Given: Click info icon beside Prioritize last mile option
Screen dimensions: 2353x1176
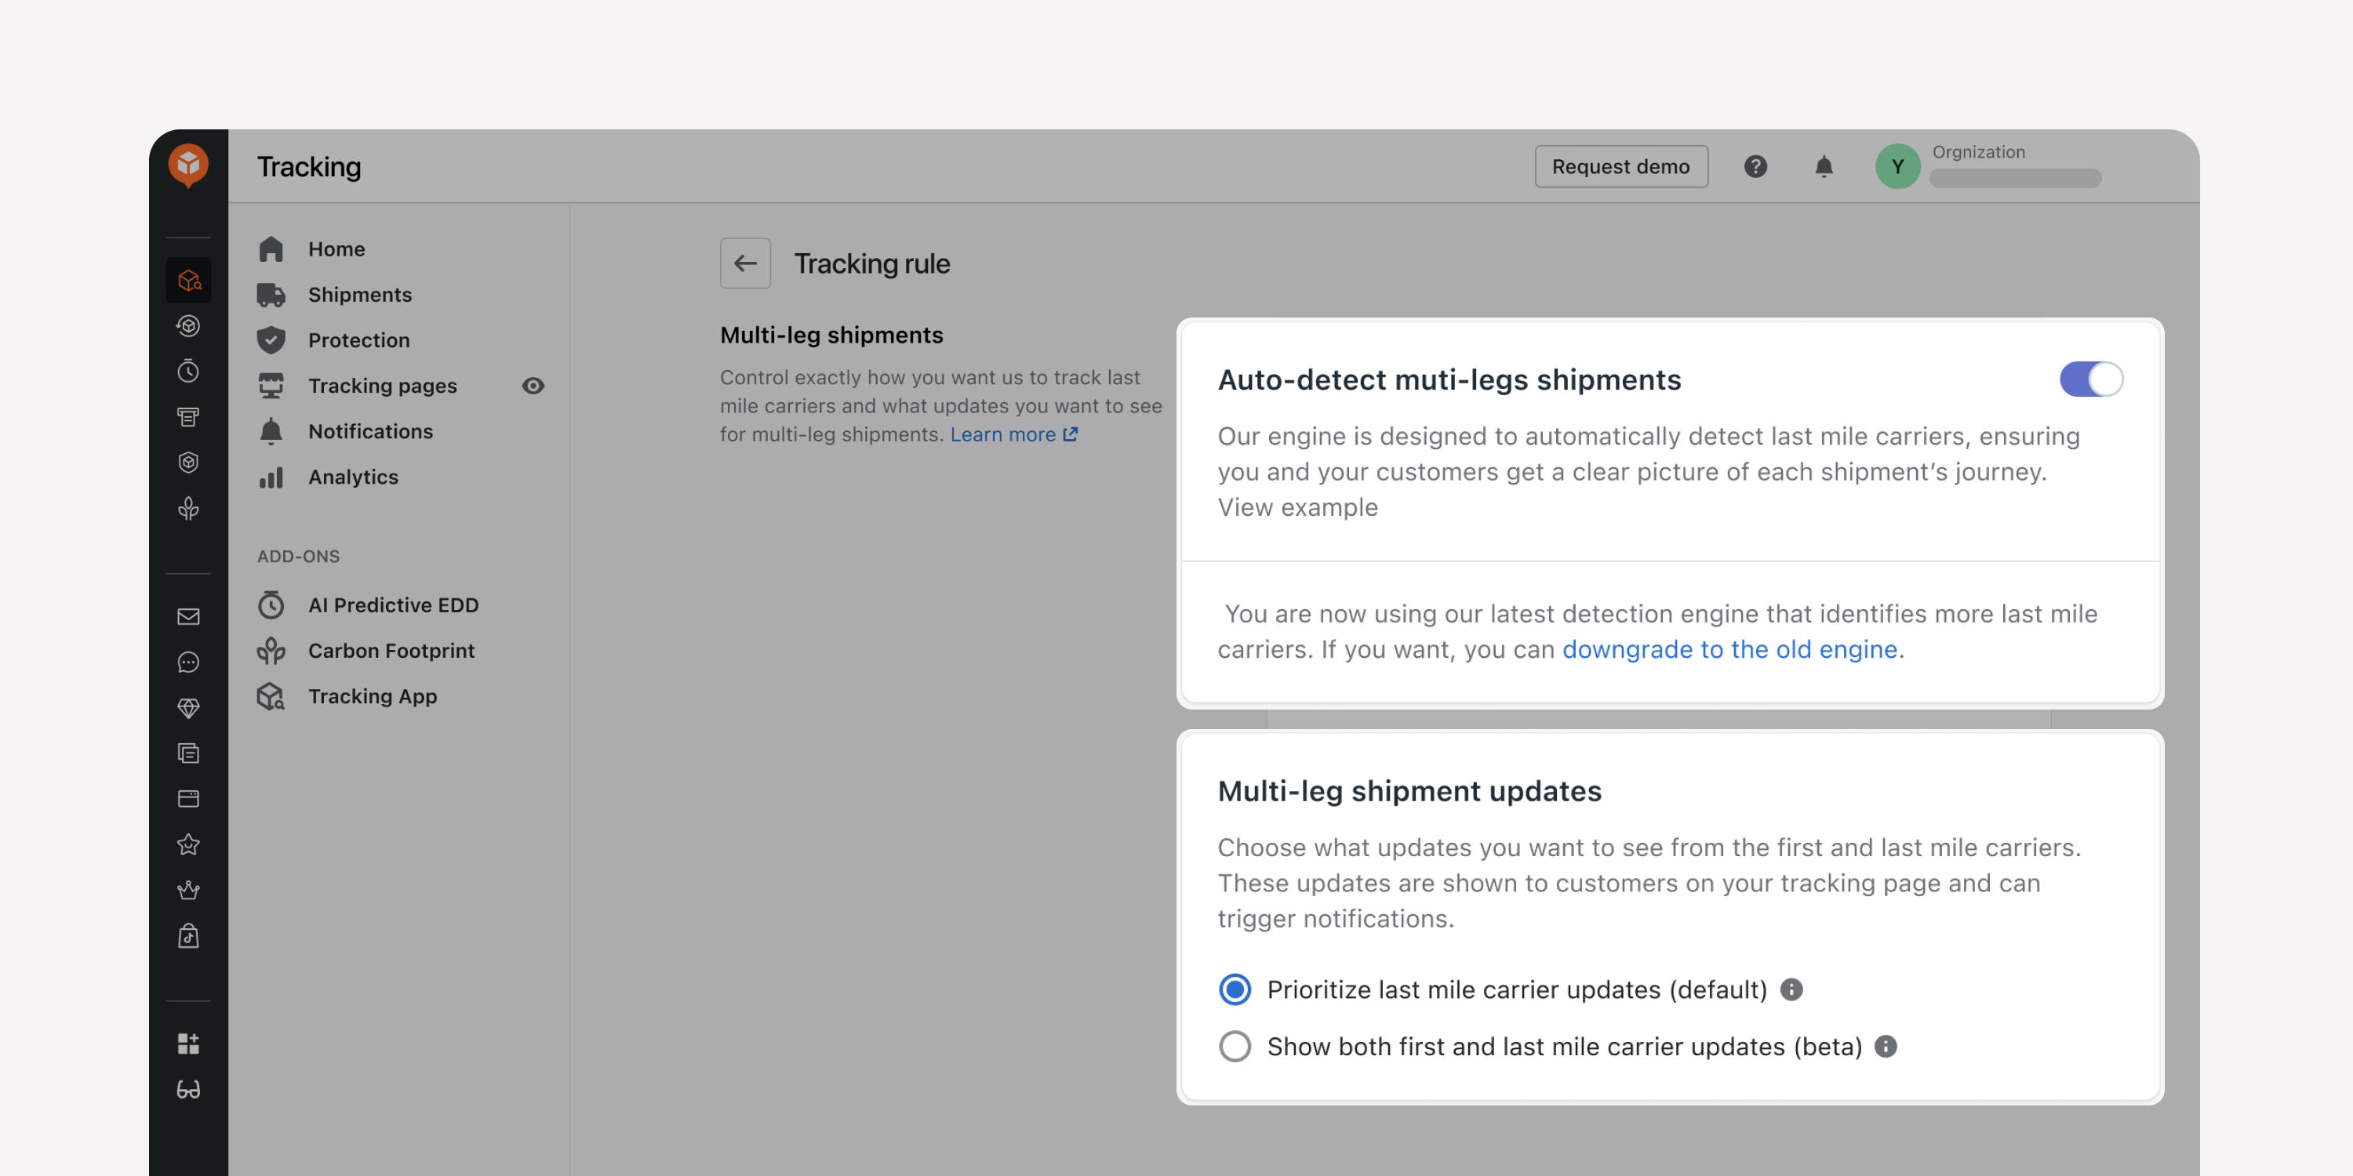Looking at the screenshot, I should 1791,989.
